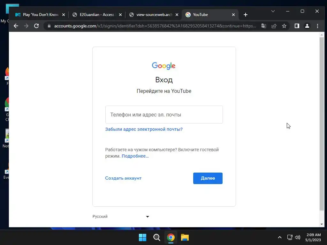Image resolution: width=327 pixels, height=245 pixels.
Task: Open the Windows Start menu
Action: (143, 237)
